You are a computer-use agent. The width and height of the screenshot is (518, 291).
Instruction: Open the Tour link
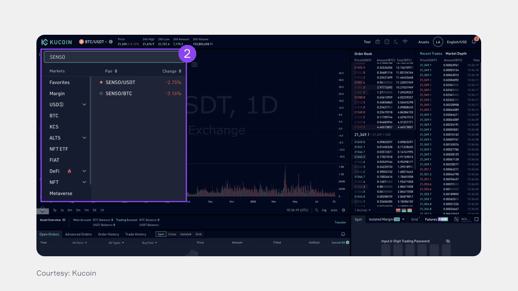click(x=367, y=42)
